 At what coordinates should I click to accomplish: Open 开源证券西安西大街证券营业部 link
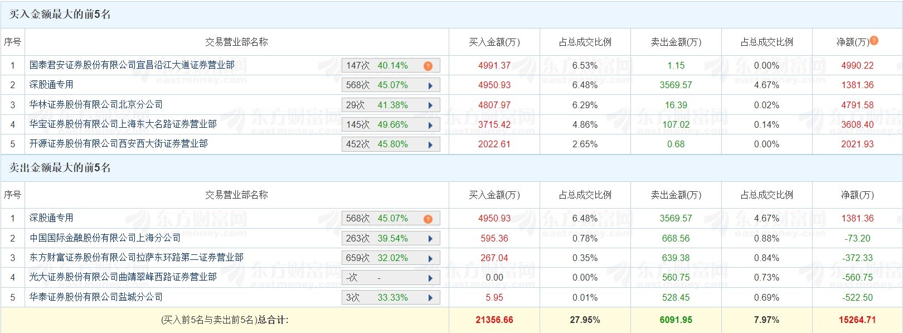tap(119, 144)
